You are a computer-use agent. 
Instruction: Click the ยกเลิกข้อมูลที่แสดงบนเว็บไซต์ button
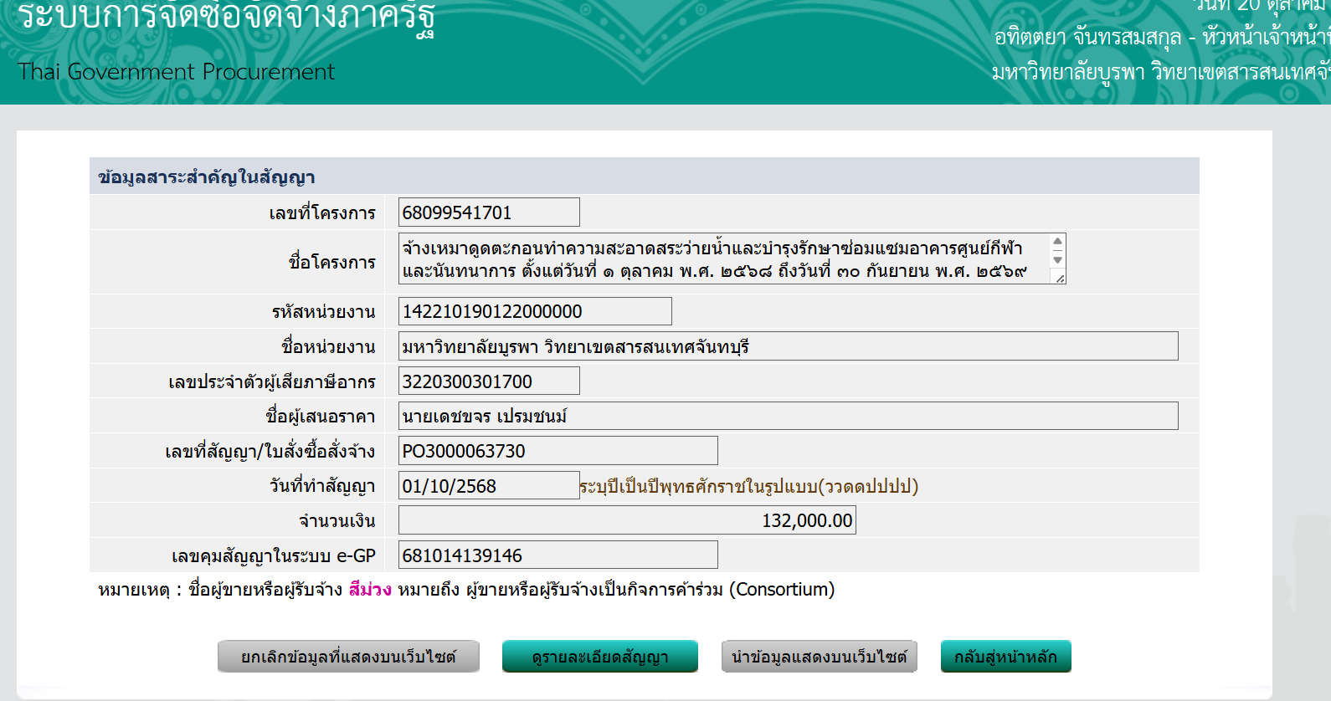tap(348, 657)
